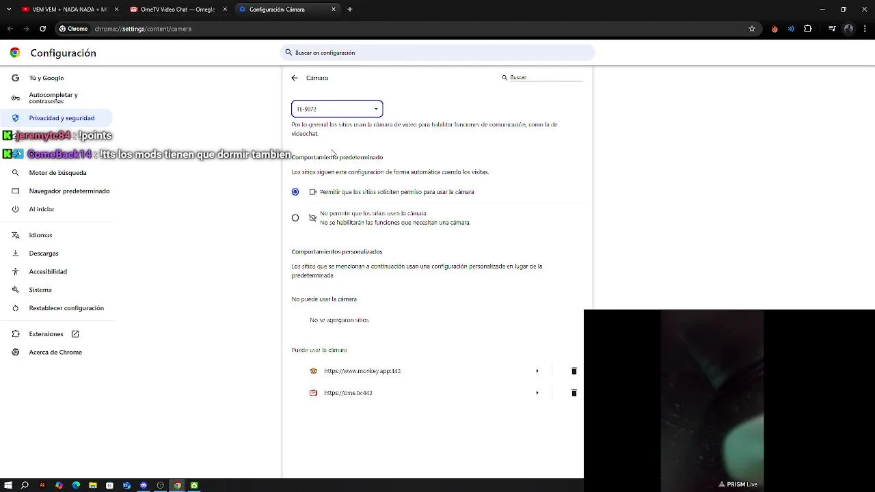The image size is (875, 492).
Task: Open the blue sound-wave extension icon
Action: pyautogui.click(x=791, y=29)
